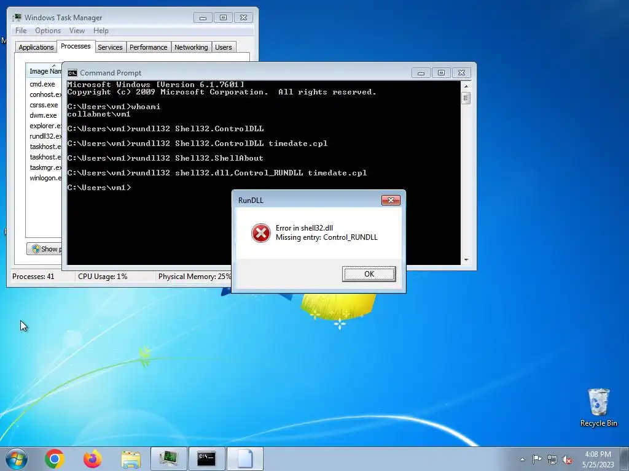The width and height of the screenshot is (629, 471).
Task: Close the RunDLL error dialog
Action: [x=391, y=201]
